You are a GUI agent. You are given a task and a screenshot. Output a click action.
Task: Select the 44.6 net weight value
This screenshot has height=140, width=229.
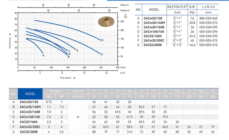(x=192, y=45)
